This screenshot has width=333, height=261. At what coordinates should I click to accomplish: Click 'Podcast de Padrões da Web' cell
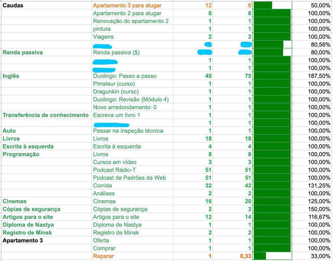coord(132,178)
